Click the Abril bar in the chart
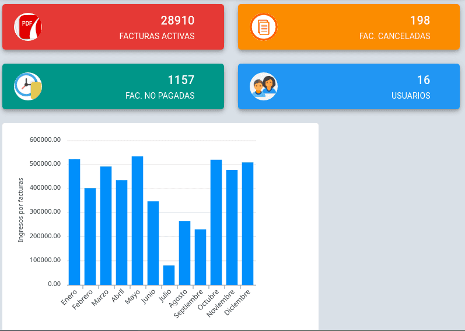 (x=121, y=232)
